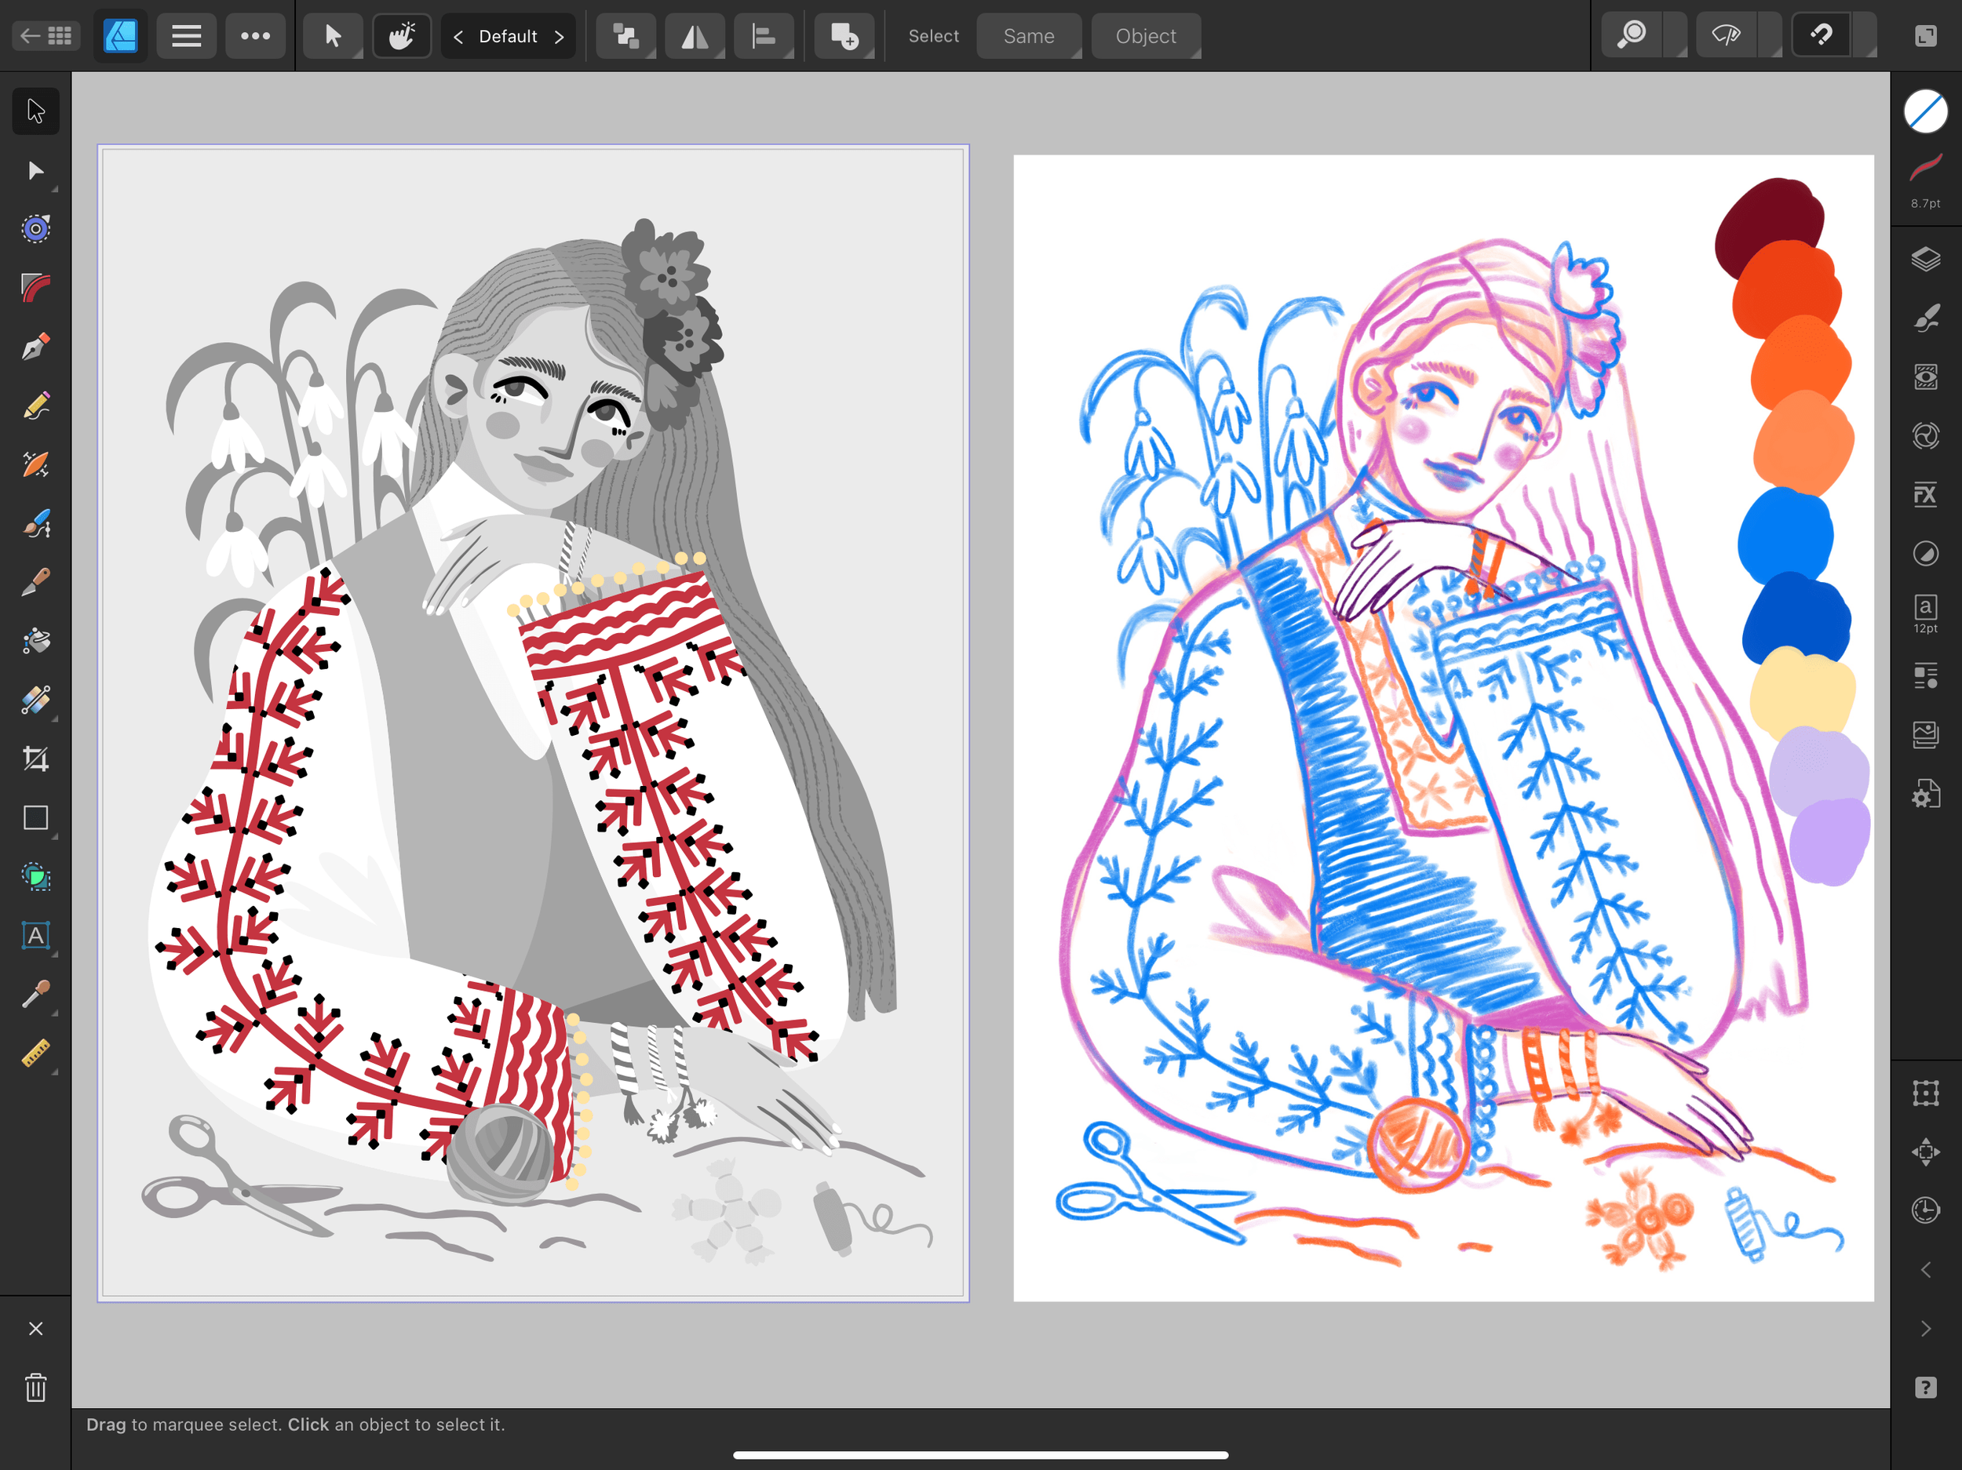Open the Layers panel on the right sidebar
The width and height of the screenshot is (1962, 1470).
1927,259
